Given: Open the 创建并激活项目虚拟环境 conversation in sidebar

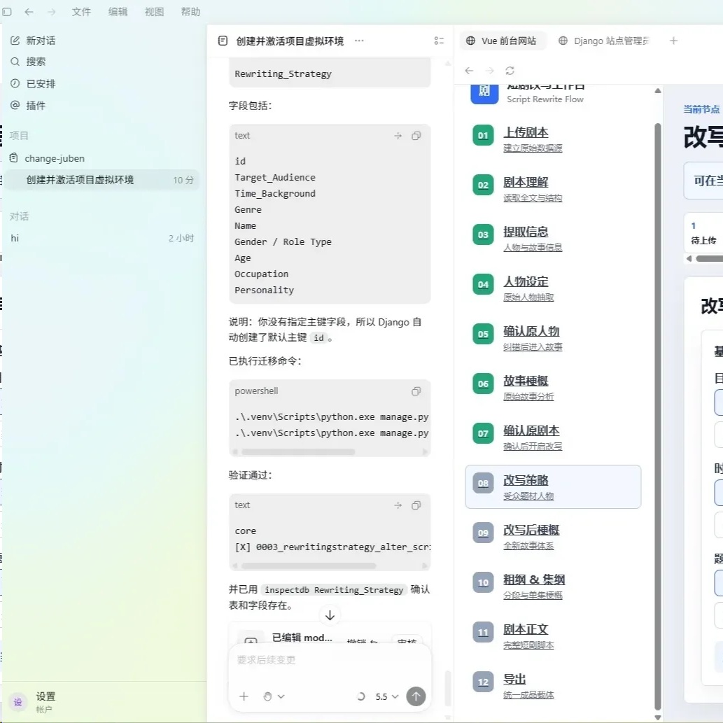Looking at the screenshot, I should point(104,180).
